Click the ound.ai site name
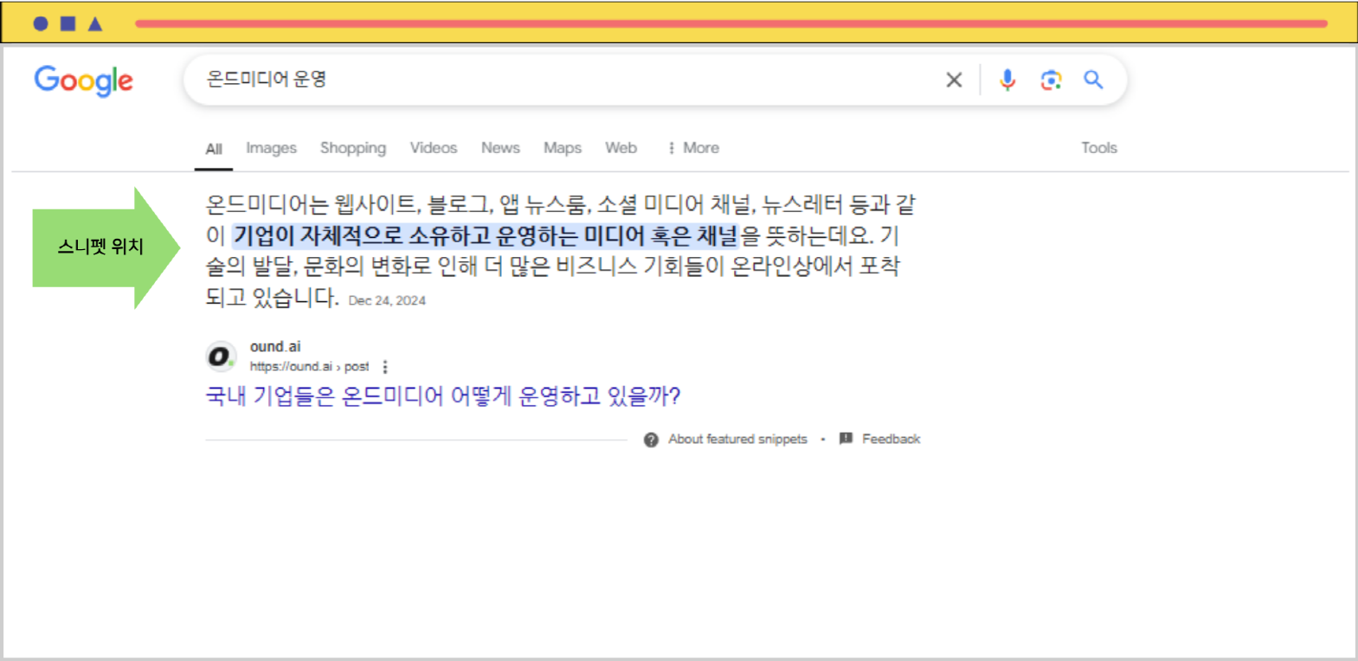 275,347
